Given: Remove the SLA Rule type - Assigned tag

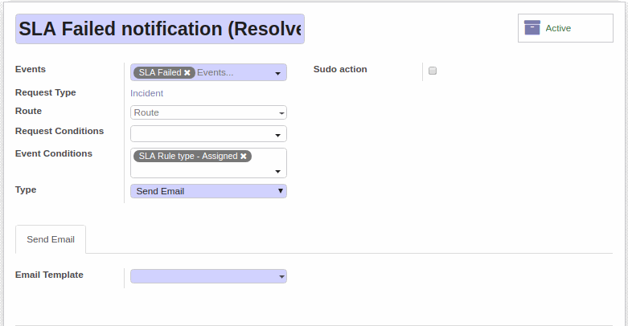Looking at the screenshot, I should click(243, 156).
